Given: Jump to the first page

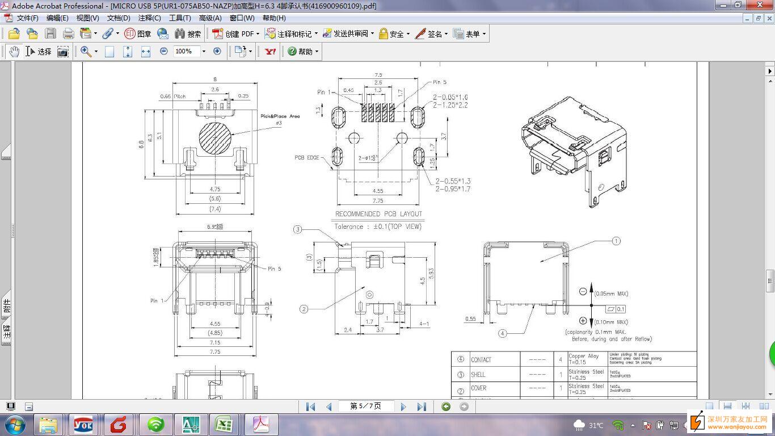Looking at the screenshot, I should [310, 406].
